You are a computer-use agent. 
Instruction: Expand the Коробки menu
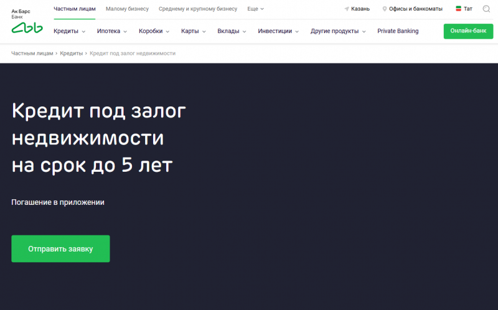(154, 31)
